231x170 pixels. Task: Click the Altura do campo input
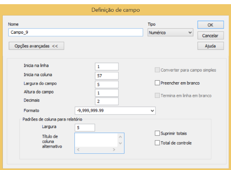pos(107,93)
